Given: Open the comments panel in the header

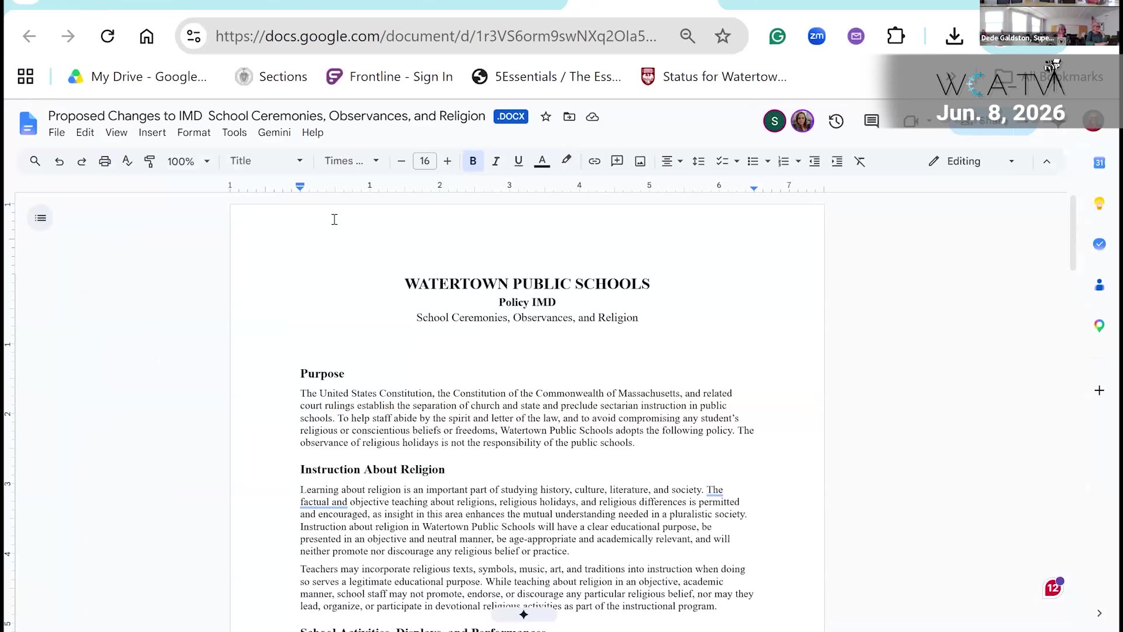Looking at the screenshot, I should (871, 121).
